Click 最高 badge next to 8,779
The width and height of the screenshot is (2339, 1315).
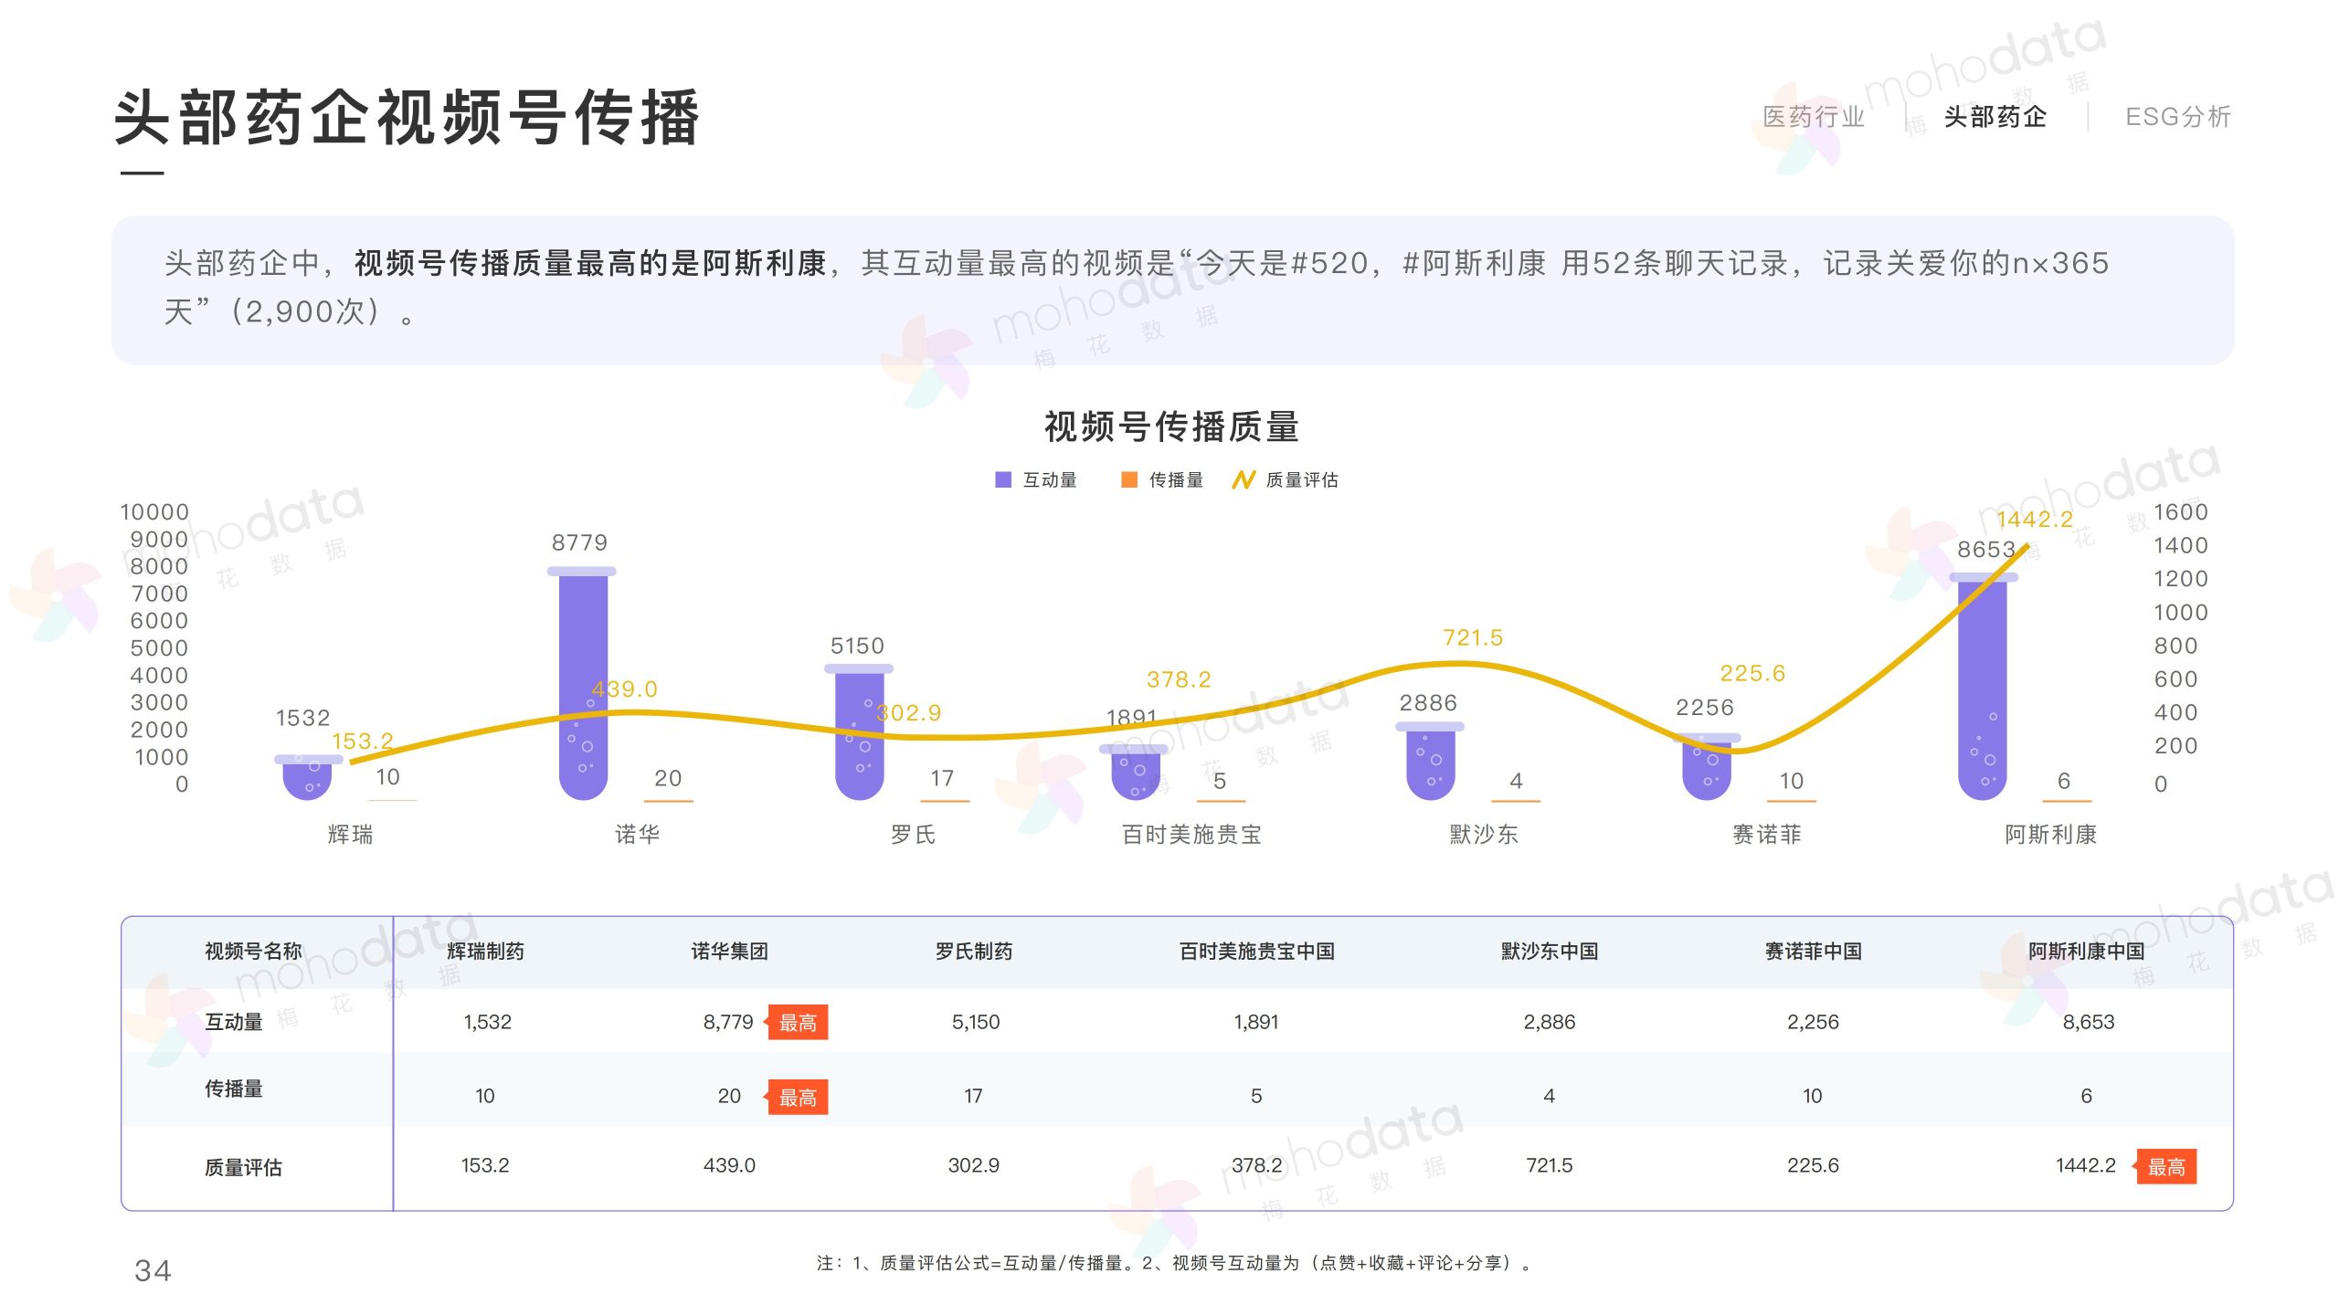(x=798, y=1023)
